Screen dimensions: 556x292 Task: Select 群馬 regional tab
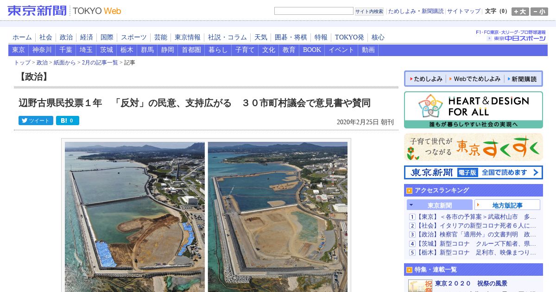[147, 50]
